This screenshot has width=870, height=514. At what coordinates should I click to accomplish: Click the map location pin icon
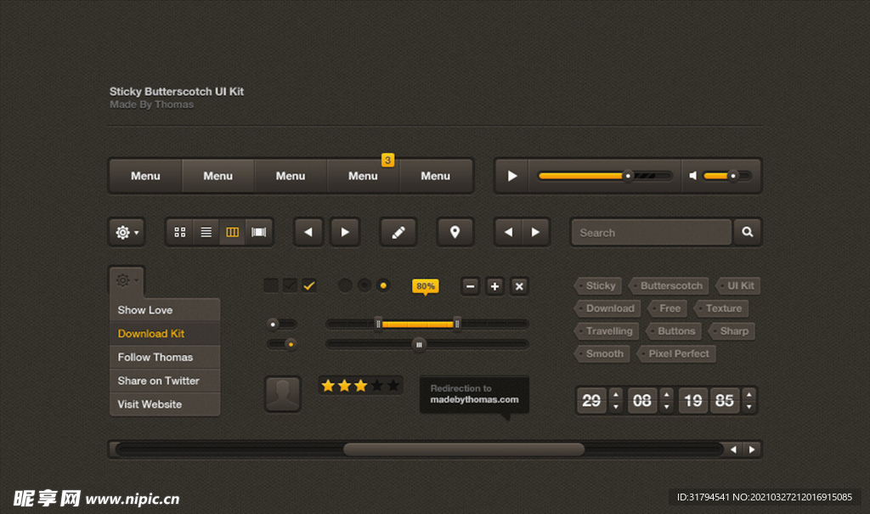(x=455, y=232)
